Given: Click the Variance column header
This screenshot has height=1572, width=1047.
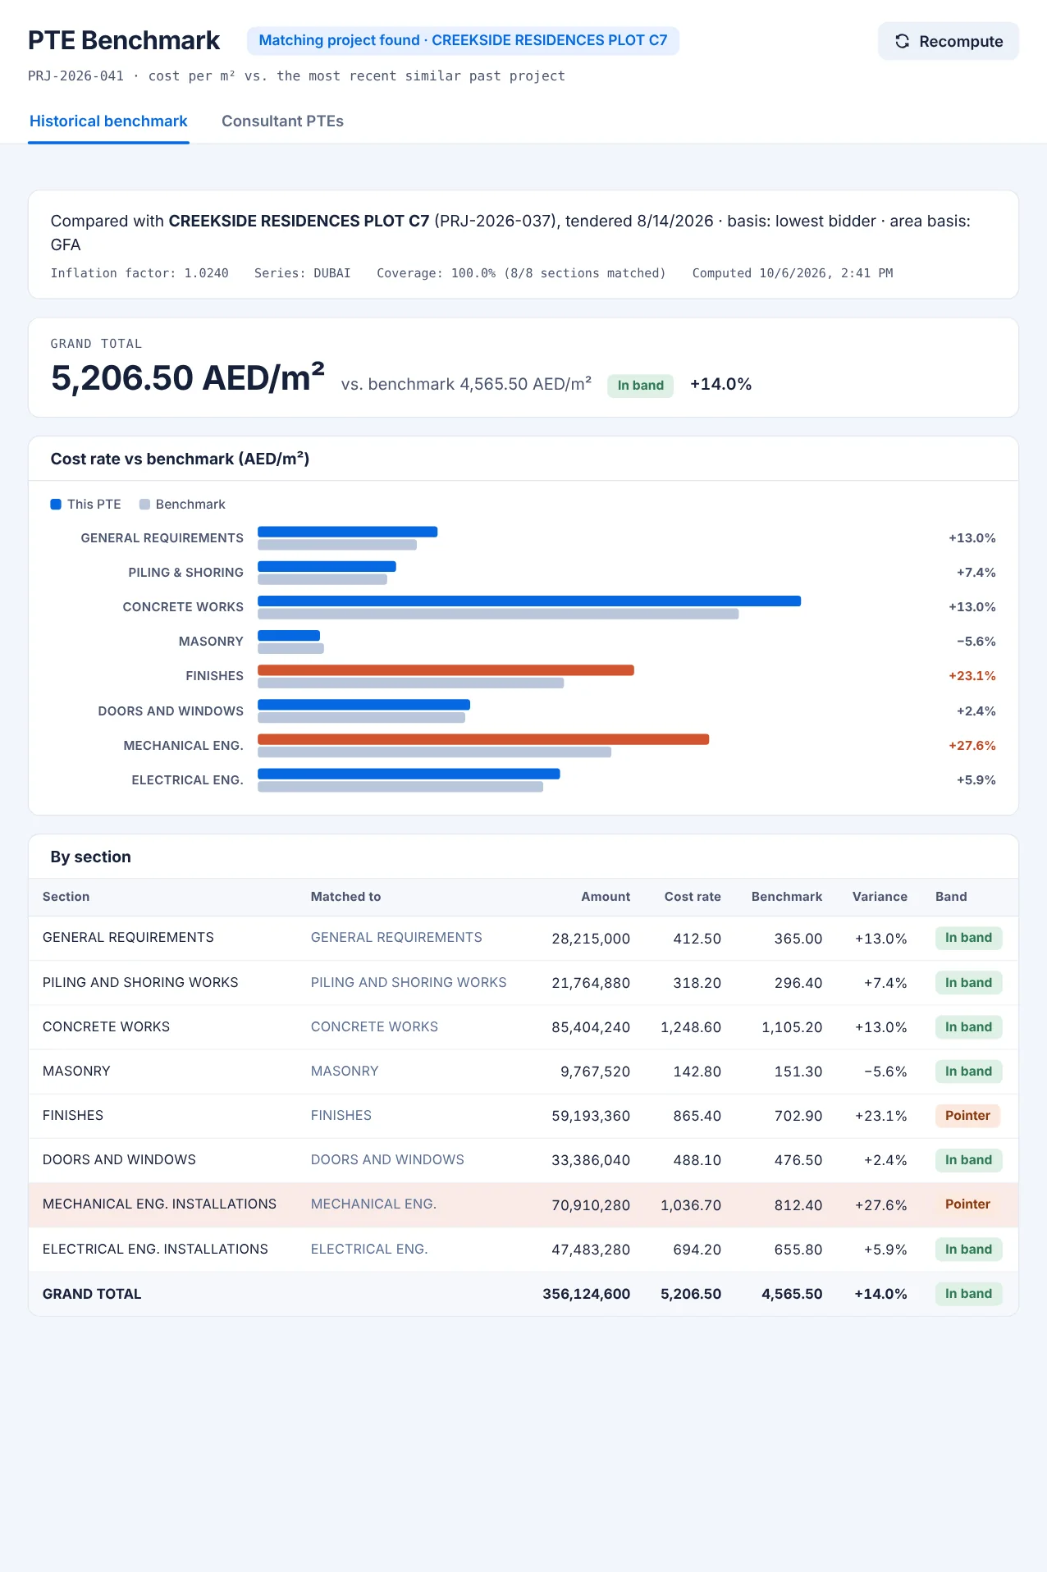Looking at the screenshot, I should pos(880,897).
